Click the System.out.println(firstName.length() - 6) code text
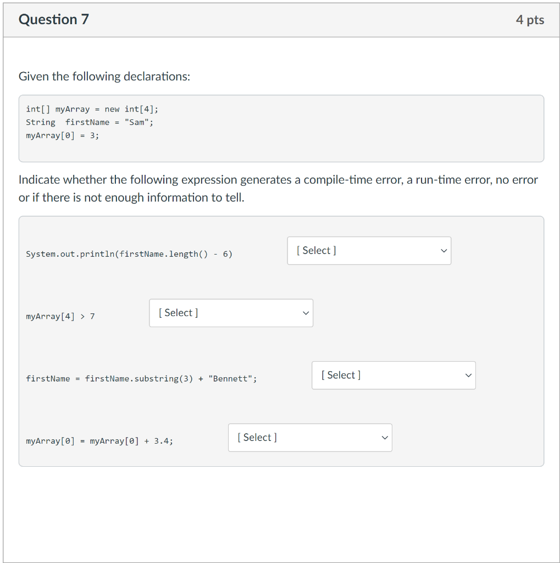 click(x=129, y=254)
